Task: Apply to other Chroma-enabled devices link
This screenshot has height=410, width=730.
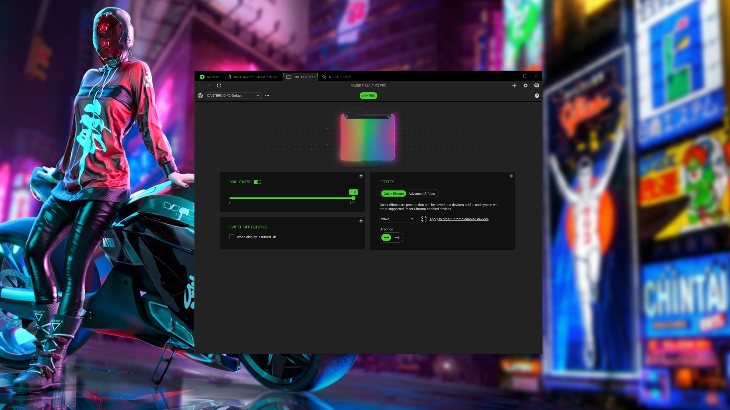Action: tap(459, 219)
